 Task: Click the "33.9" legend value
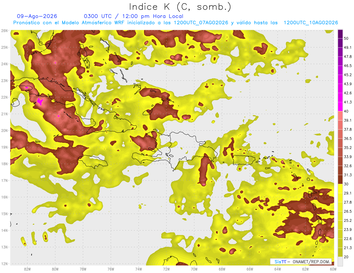[x=348, y=157]
